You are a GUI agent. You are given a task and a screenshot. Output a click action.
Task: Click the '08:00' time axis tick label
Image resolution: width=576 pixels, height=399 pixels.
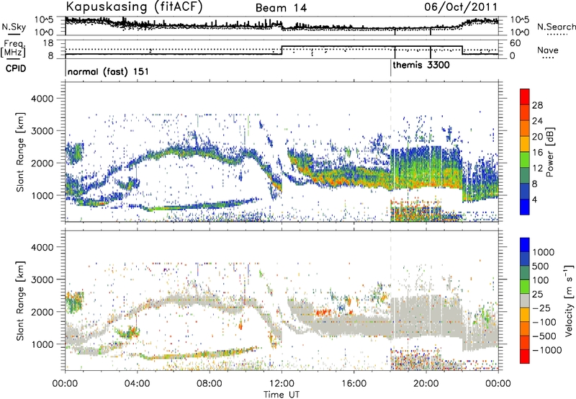[x=210, y=384]
